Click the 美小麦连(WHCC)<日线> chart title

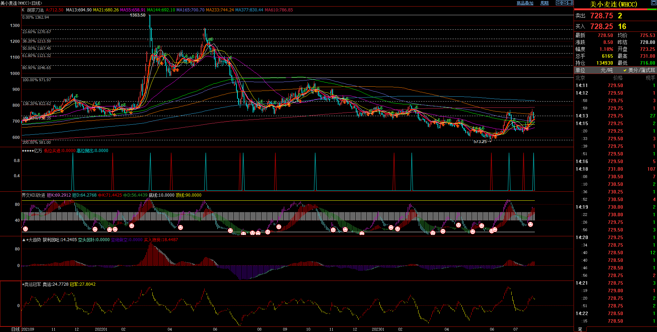click(x=21, y=3)
